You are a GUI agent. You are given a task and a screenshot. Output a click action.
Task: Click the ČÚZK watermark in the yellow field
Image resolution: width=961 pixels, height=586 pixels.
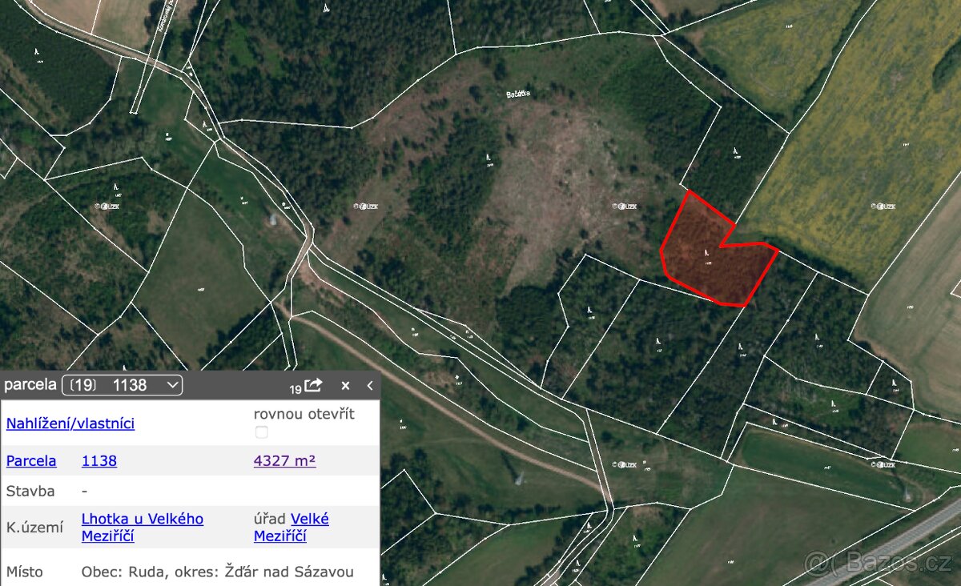[x=883, y=207]
